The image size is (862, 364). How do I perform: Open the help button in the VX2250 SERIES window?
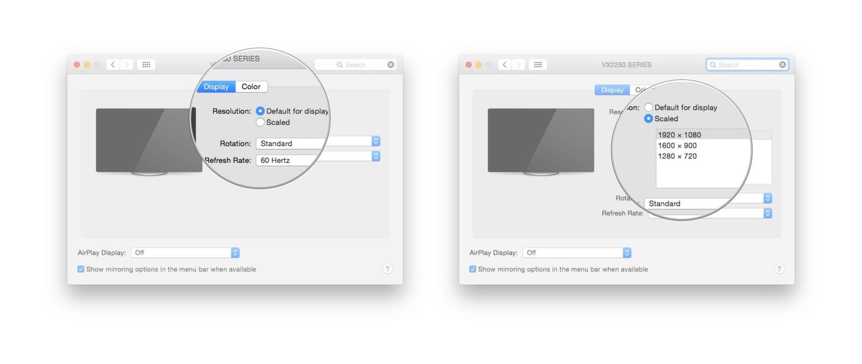click(x=779, y=269)
